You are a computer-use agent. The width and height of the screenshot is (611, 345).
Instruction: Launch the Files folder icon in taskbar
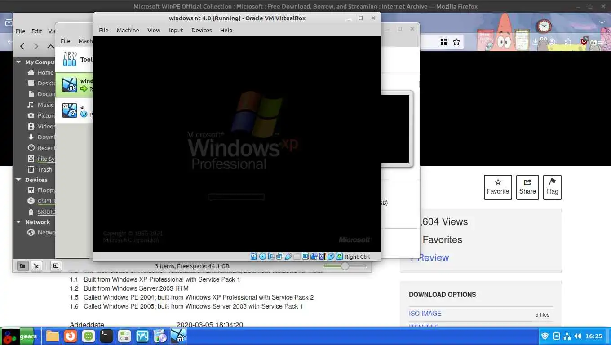[53, 336]
